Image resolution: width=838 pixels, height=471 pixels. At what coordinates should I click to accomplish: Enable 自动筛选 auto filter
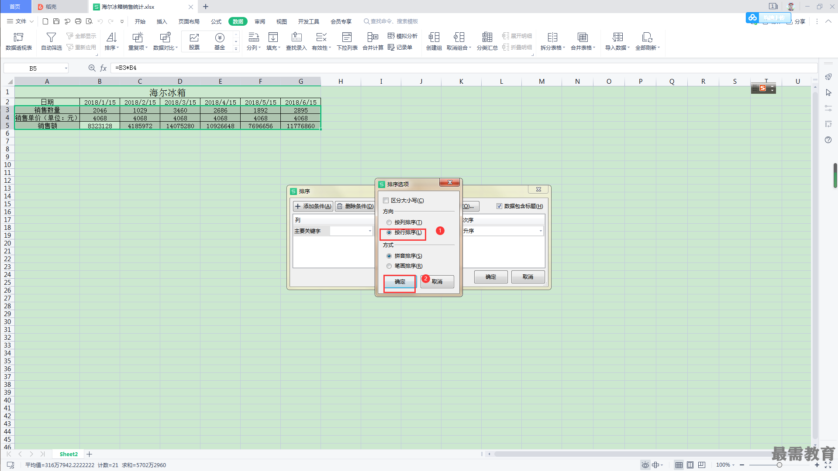52,41
